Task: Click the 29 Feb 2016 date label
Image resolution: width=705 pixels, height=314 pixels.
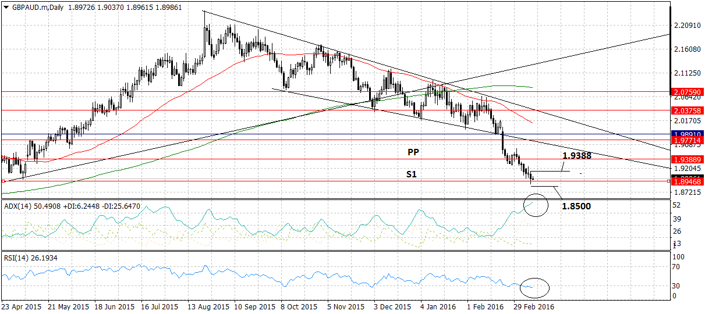Action: click(534, 306)
